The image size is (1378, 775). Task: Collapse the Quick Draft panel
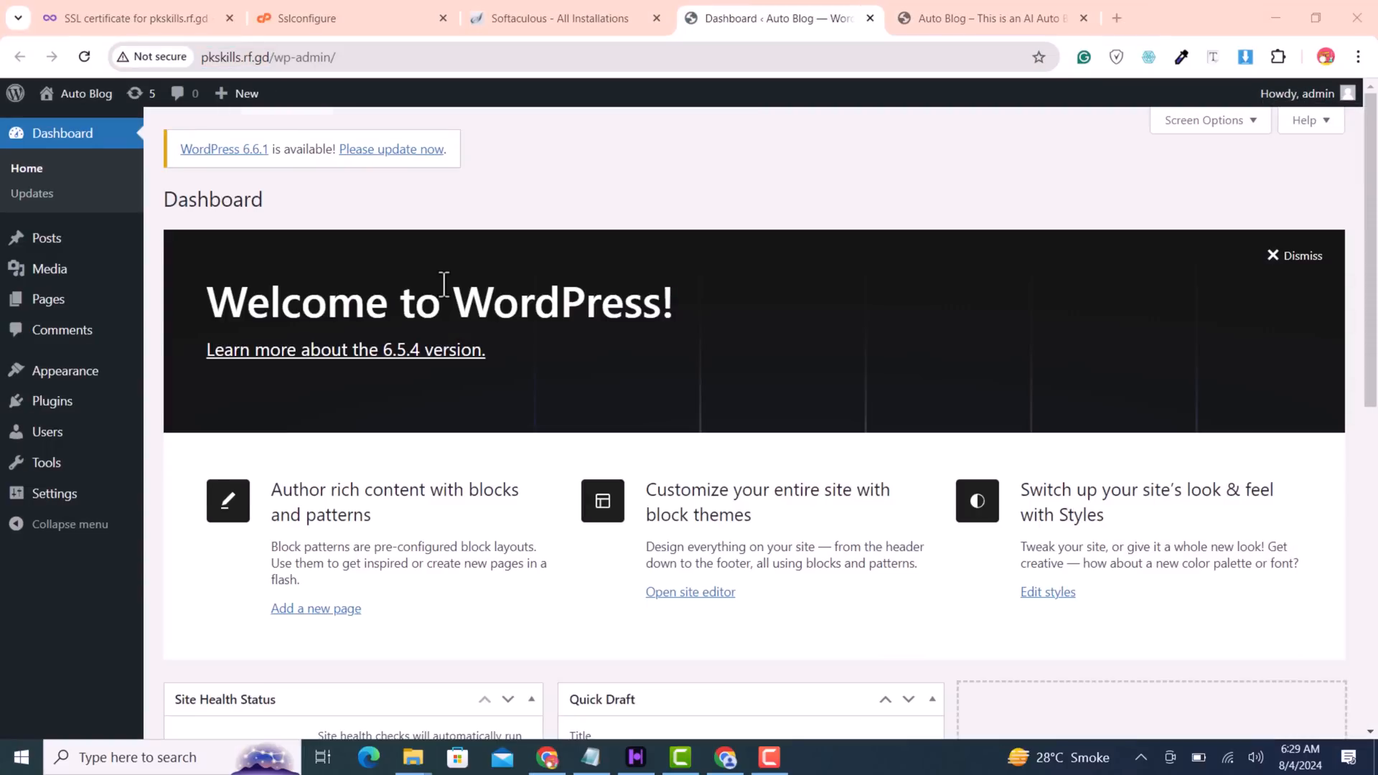click(x=932, y=699)
